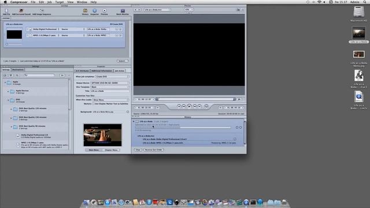Open the Preview toolbar icon

(x=104, y=11)
